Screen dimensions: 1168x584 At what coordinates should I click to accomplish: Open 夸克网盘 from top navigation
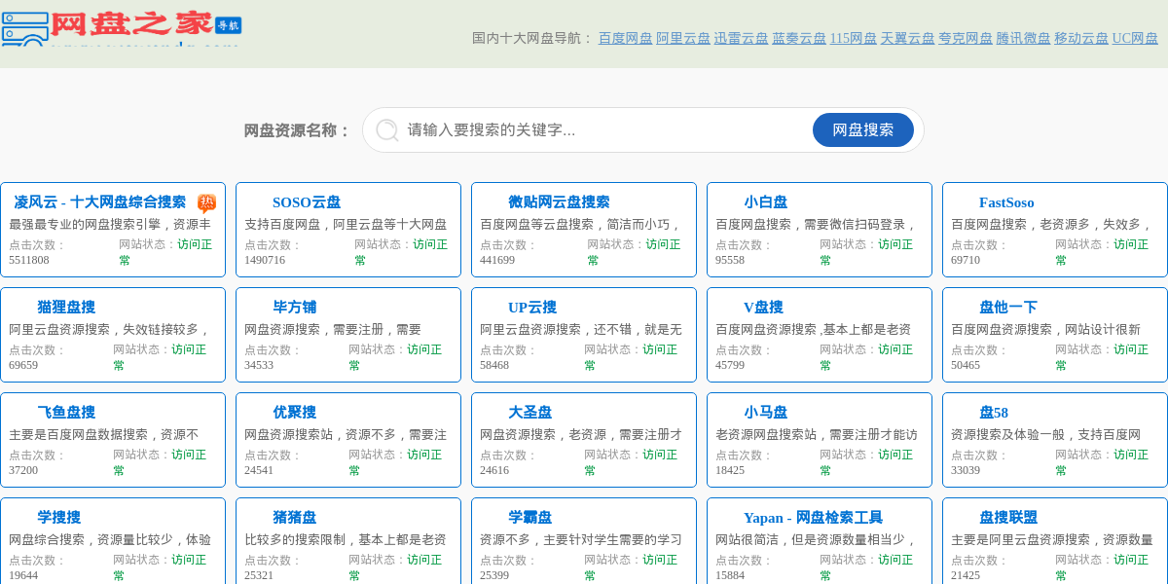pyautogui.click(x=966, y=39)
